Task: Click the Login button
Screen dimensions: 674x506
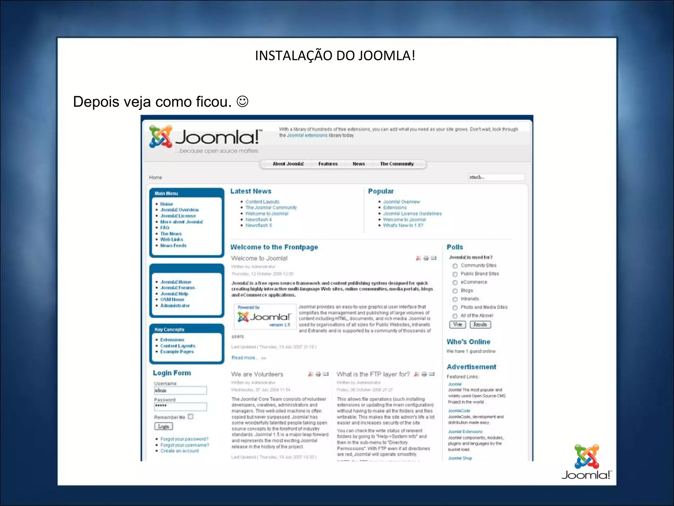Action: coord(164,426)
